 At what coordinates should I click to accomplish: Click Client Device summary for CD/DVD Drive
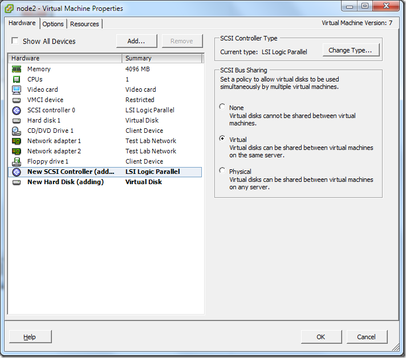[x=144, y=131]
